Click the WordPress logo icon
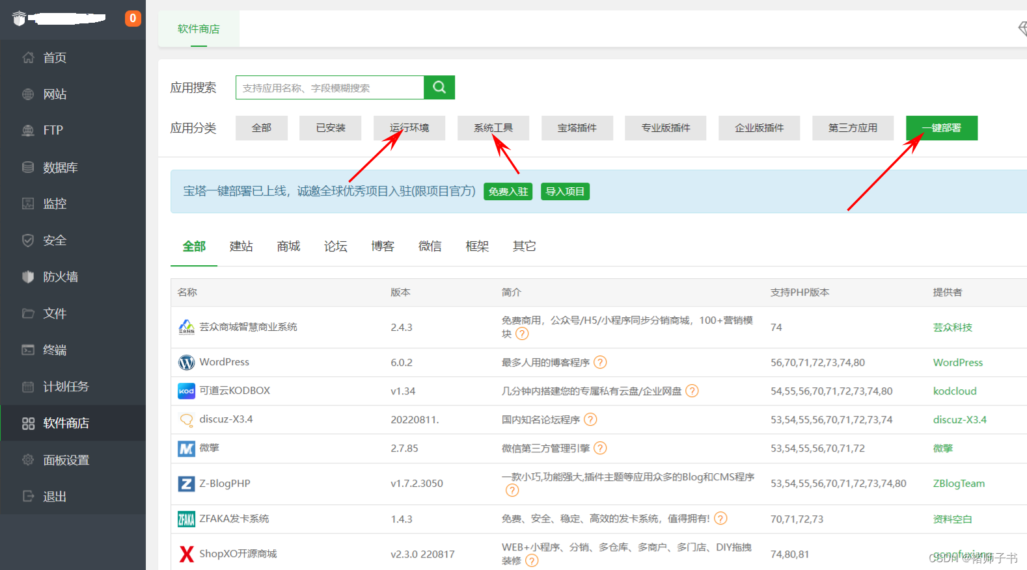The image size is (1027, 570). point(187,362)
